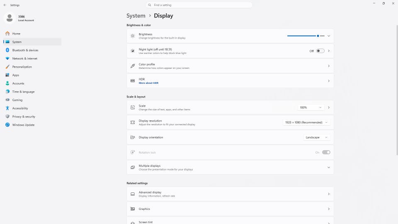The height and width of the screenshot is (224, 398).
Task: Click the Settings back arrow icon
Action: [x=5, y=5]
